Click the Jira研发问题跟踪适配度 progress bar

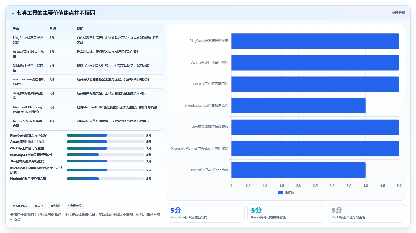[105, 161]
